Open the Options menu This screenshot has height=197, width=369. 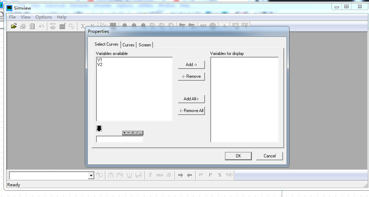click(x=44, y=17)
